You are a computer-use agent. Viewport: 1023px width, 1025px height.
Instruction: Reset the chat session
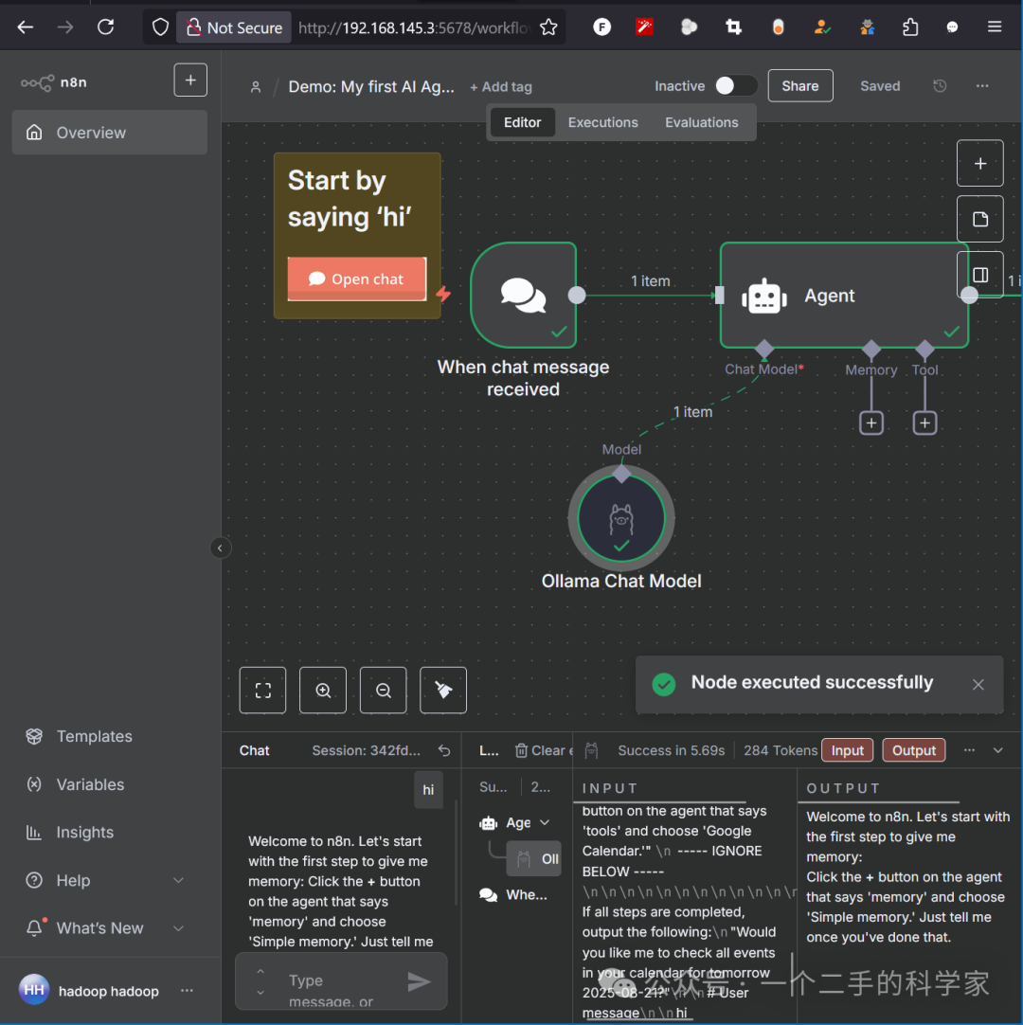point(444,750)
